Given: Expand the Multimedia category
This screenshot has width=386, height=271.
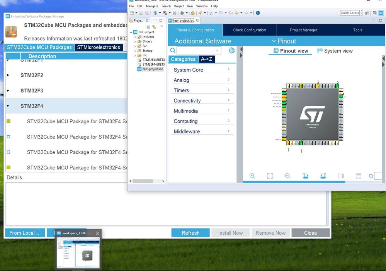Looking at the screenshot, I should [202, 111].
